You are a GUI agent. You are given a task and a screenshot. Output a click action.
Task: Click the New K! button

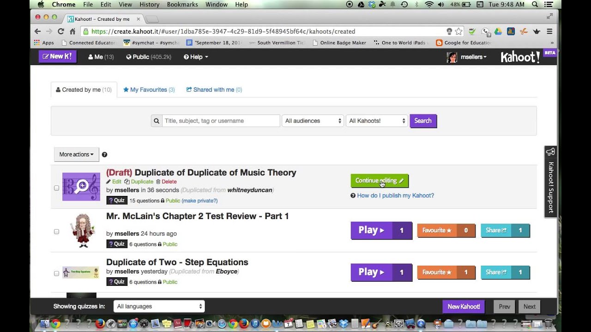pyautogui.click(x=58, y=56)
